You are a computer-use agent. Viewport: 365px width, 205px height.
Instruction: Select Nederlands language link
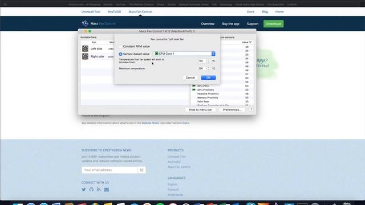tap(175, 195)
